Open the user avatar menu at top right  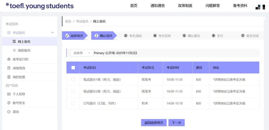click(x=260, y=7)
